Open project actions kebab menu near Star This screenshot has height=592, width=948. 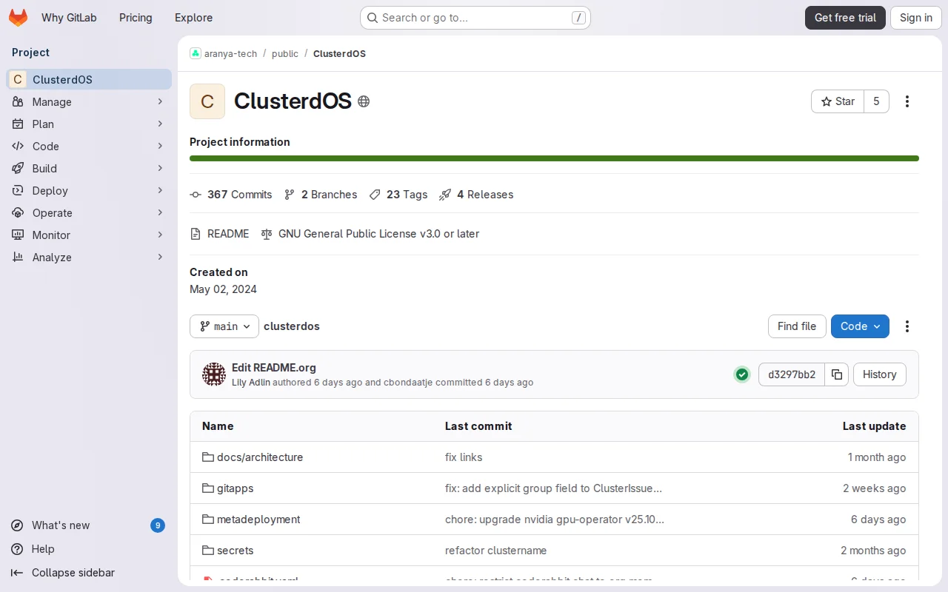coord(907,101)
